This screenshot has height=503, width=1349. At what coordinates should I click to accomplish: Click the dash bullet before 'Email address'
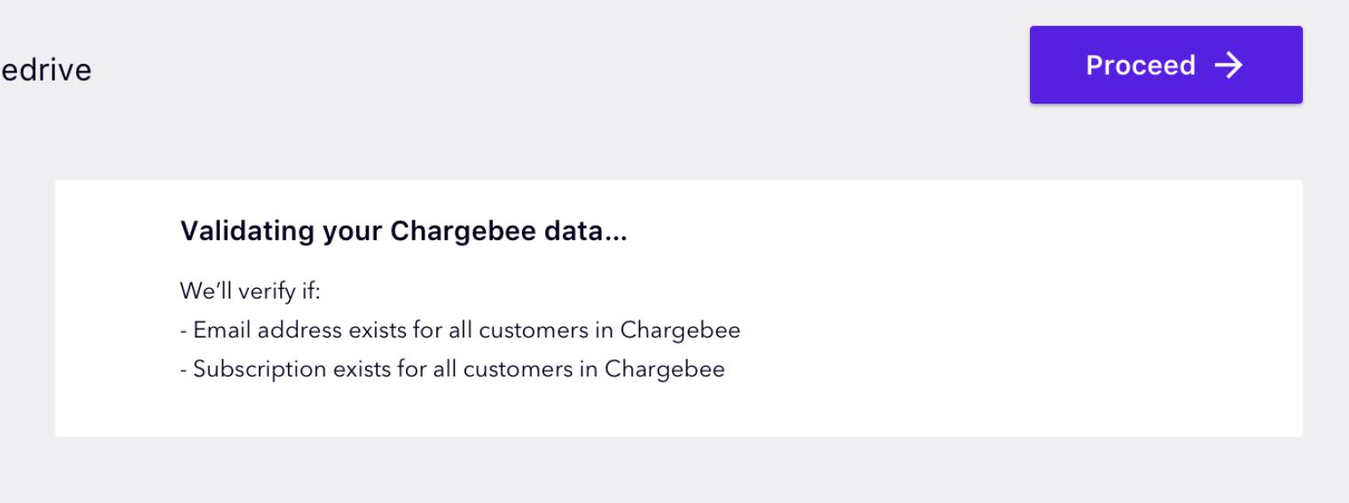tap(183, 331)
